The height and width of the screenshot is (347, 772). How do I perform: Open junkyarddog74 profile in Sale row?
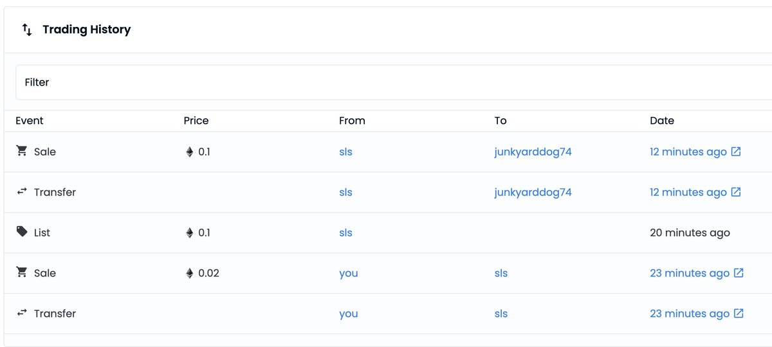click(533, 152)
